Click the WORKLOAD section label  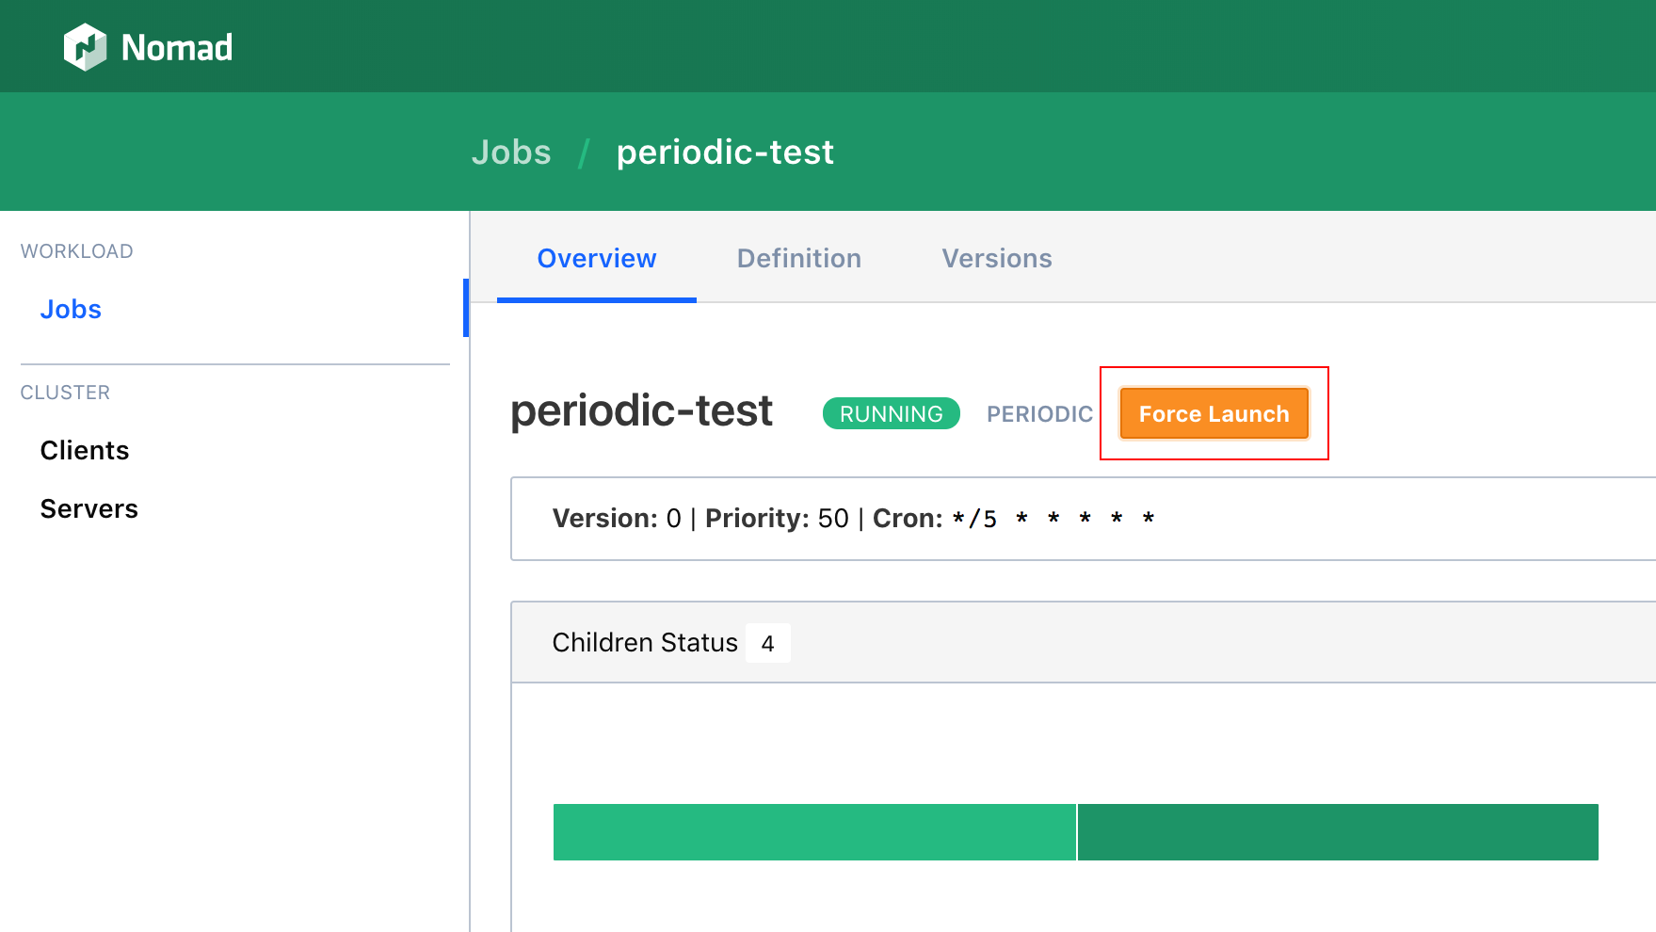pos(77,251)
